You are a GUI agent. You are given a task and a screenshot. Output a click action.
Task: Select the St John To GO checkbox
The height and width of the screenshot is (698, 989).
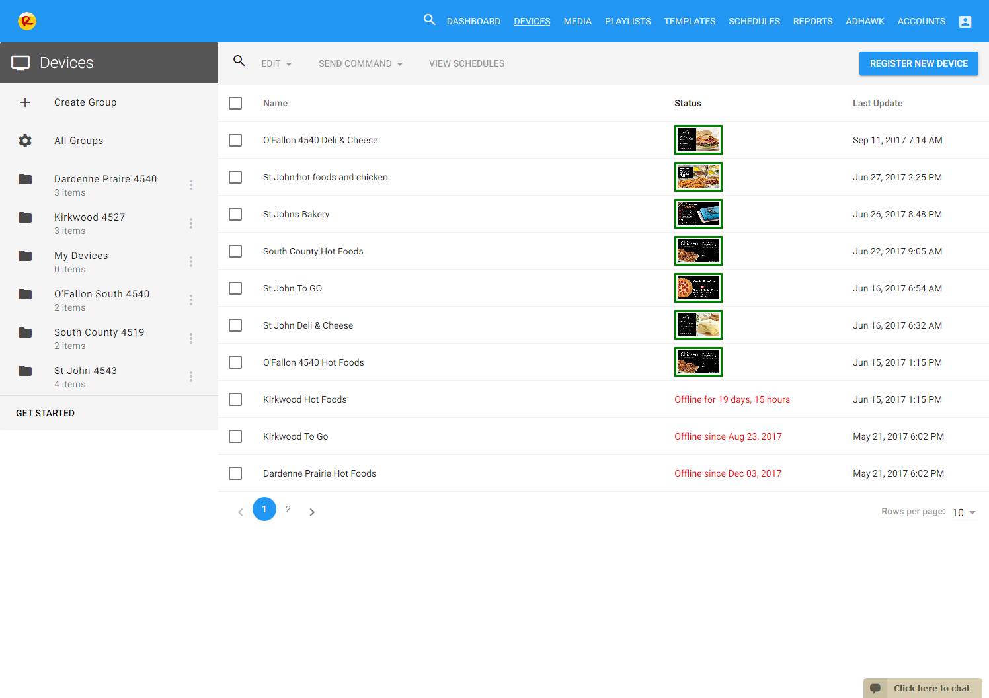(235, 288)
